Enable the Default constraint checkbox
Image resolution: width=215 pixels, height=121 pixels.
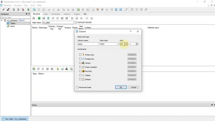point(80,79)
